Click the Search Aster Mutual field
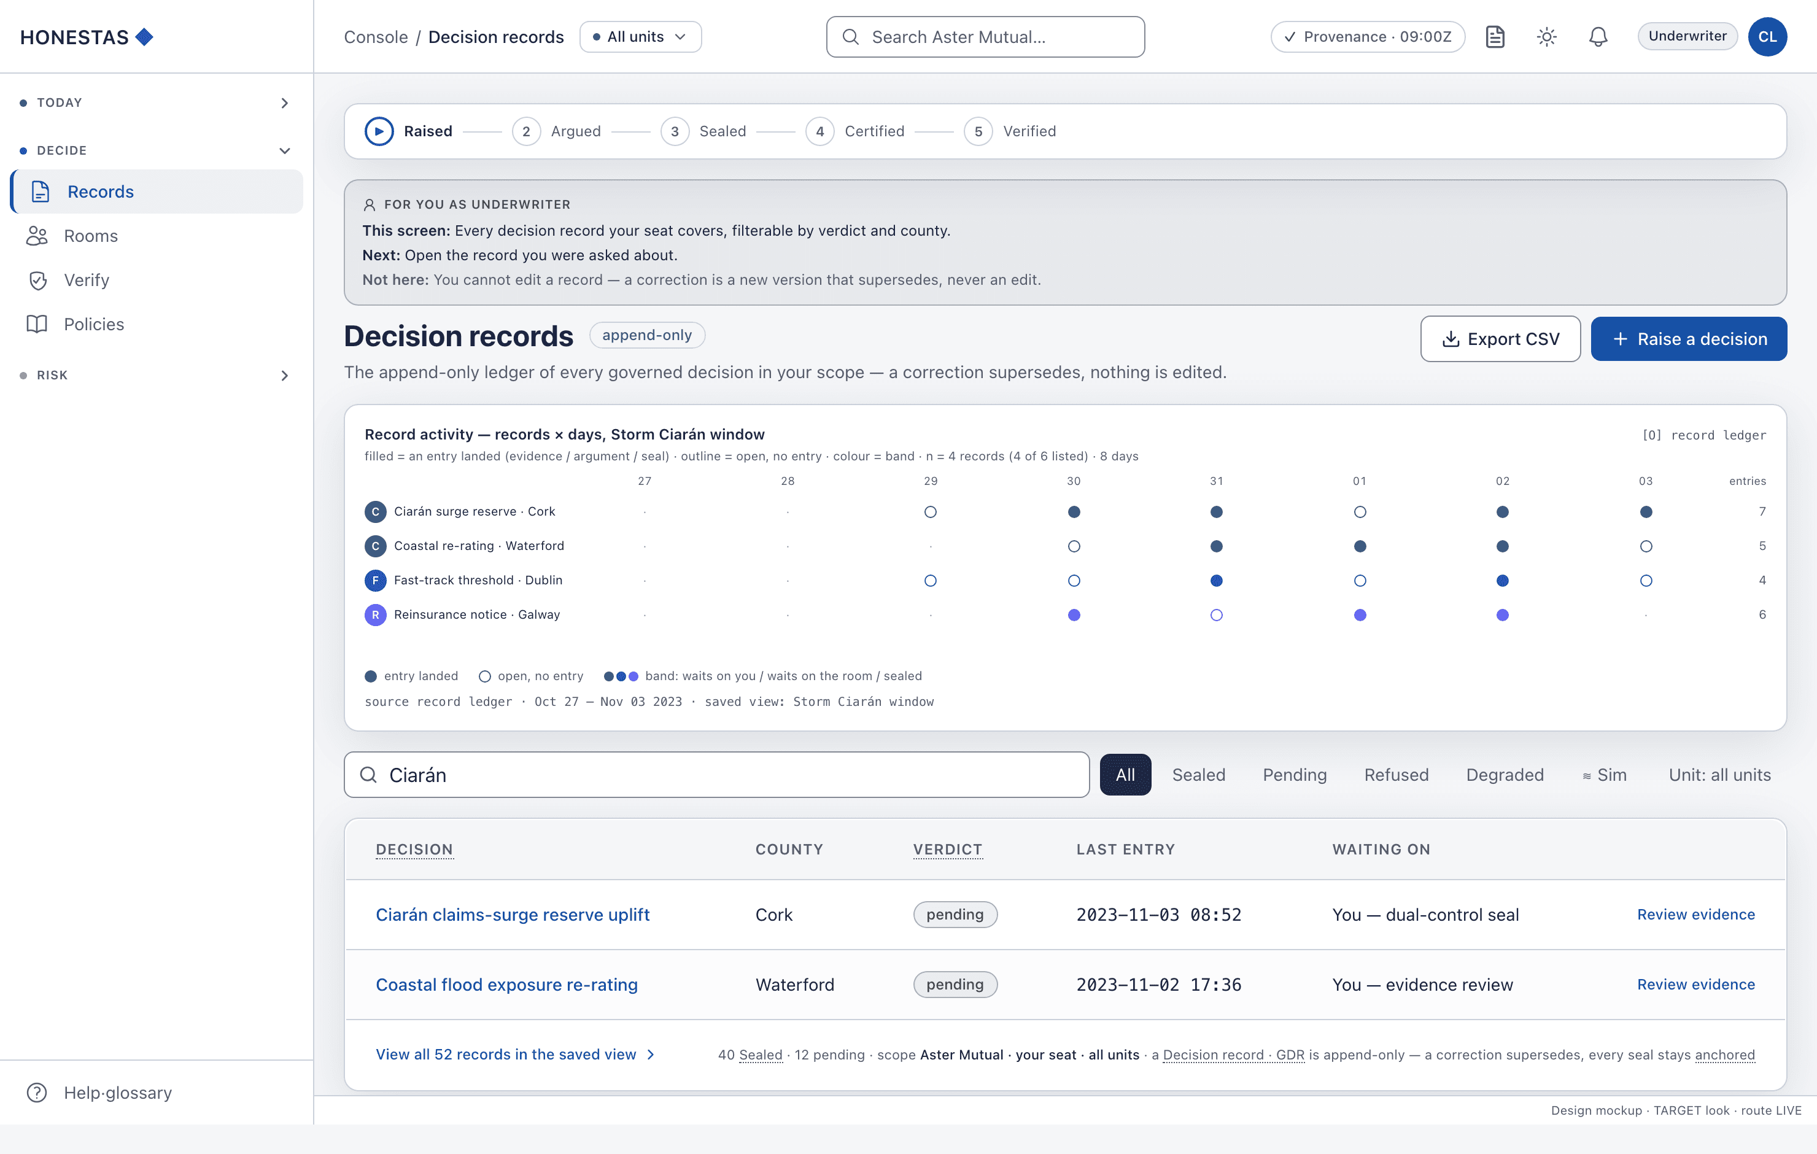The height and width of the screenshot is (1154, 1817). (985, 37)
